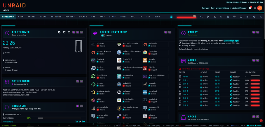The width and height of the screenshot is (265, 127).
Task: Click the feedback speech bubble icon
Action: tap(235, 17)
